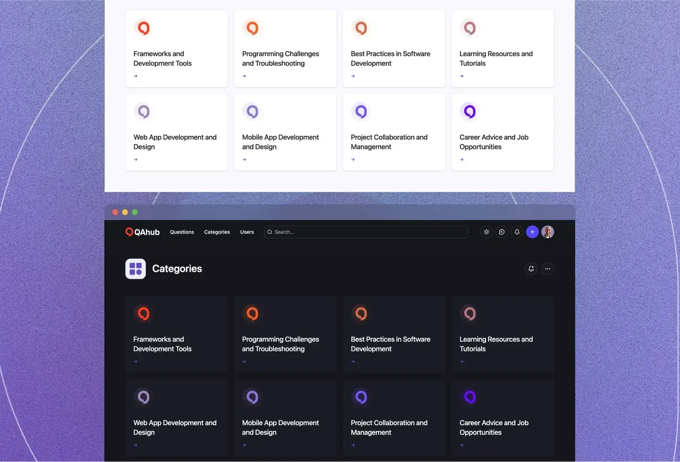The image size is (680, 462).
Task: Click arrow under Frameworks card in dark window
Action: click(136, 362)
